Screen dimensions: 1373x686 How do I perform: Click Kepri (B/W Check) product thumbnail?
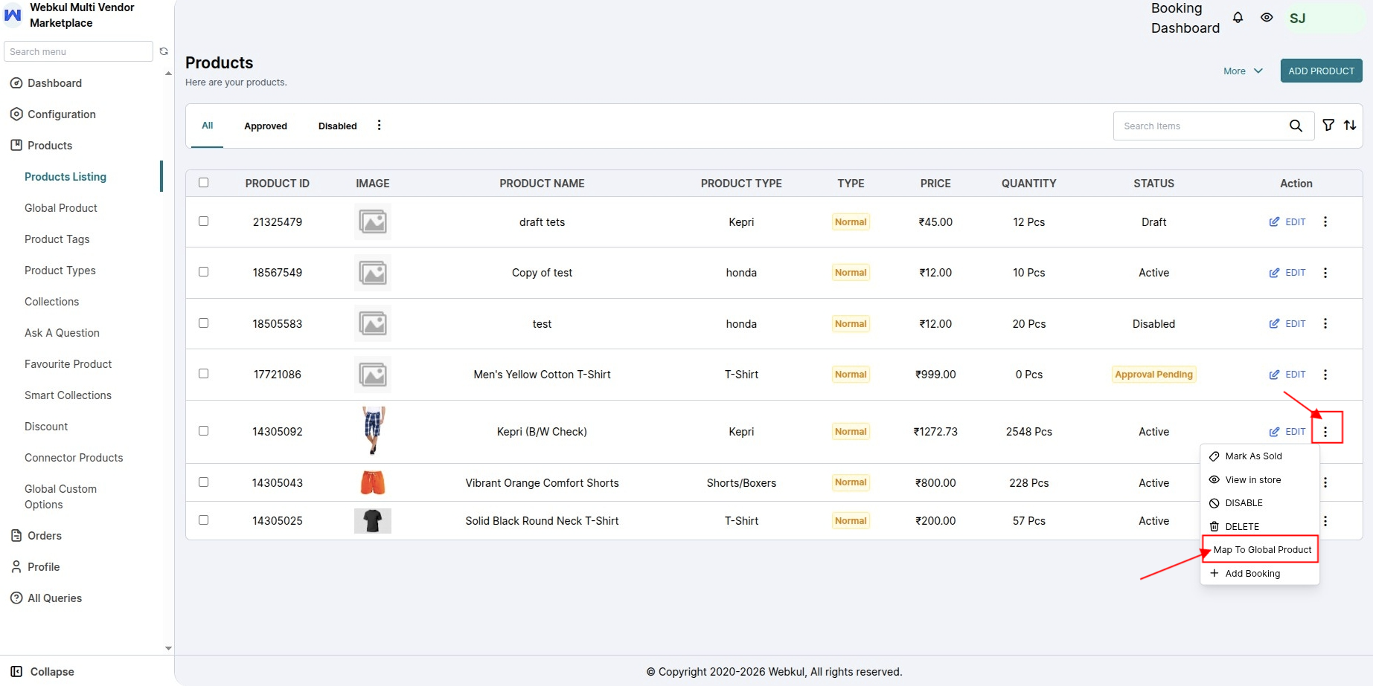[x=373, y=431]
